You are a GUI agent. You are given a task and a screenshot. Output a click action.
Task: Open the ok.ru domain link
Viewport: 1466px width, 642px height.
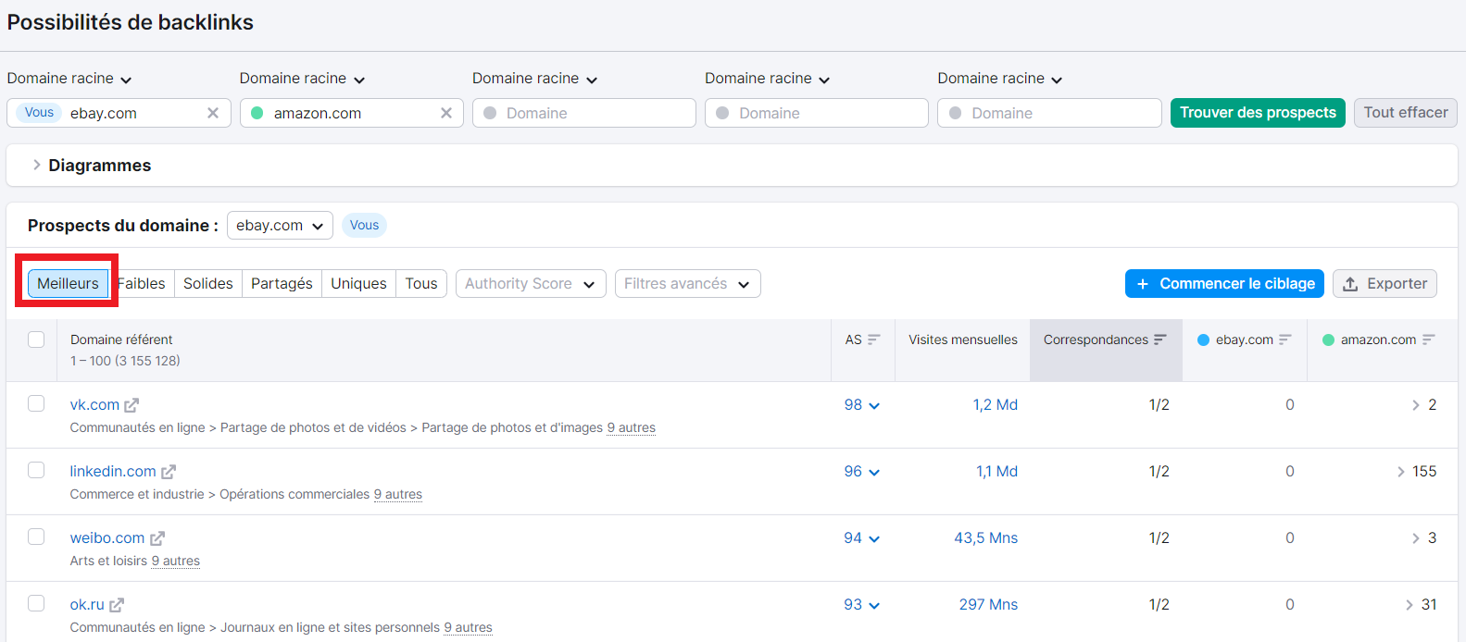click(87, 605)
